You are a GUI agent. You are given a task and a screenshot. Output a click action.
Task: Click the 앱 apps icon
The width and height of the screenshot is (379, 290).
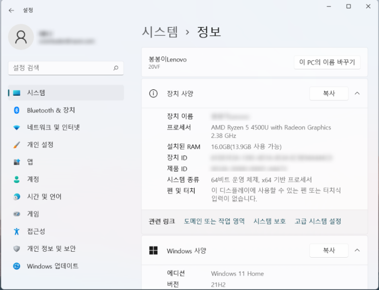[x=17, y=162]
